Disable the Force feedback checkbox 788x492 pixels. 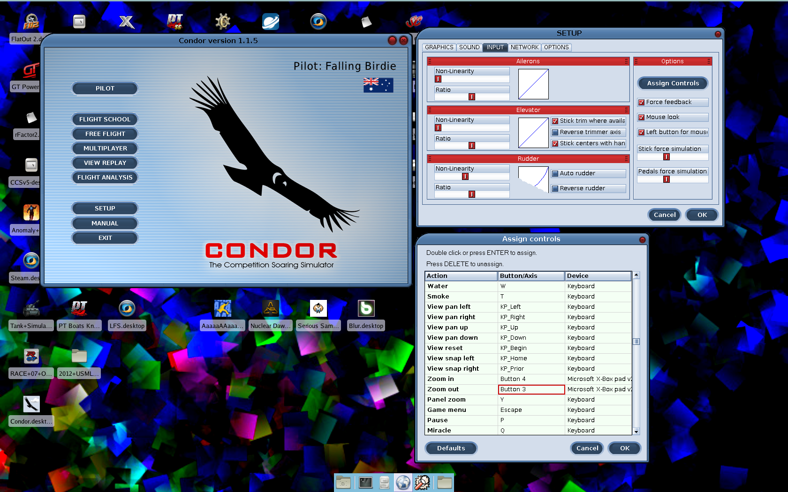641,102
